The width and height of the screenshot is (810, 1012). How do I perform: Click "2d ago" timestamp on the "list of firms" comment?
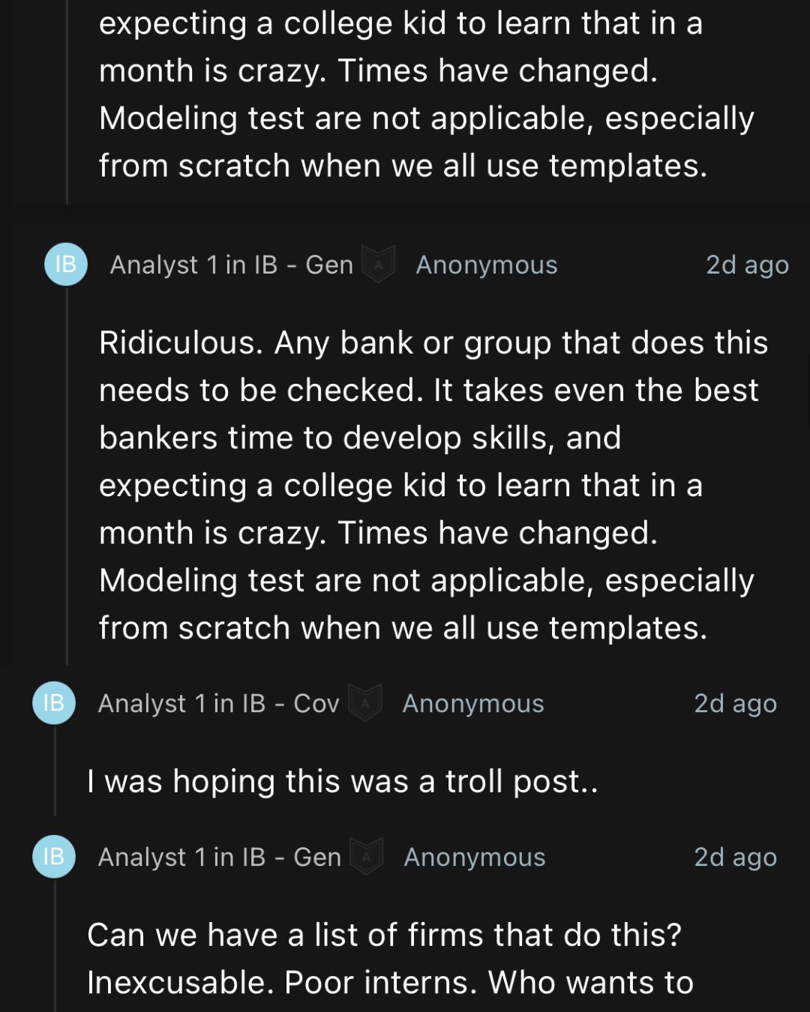pyautogui.click(x=735, y=857)
